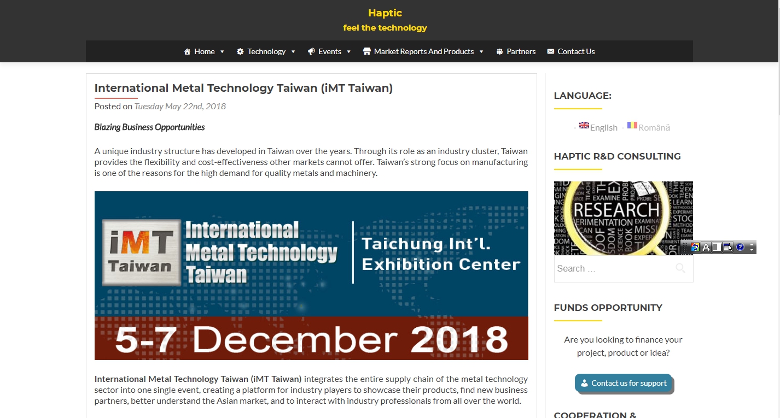
Task: Open the International Metal Technology Taiwan post title
Action: (243, 88)
